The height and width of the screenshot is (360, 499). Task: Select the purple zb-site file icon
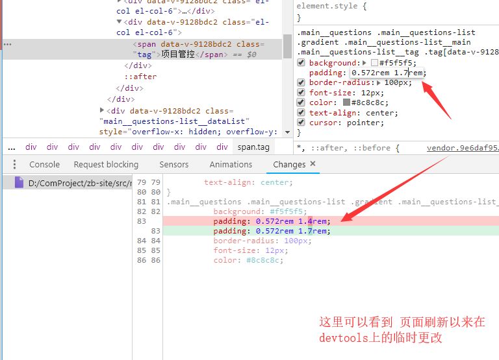[x=19, y=183]
